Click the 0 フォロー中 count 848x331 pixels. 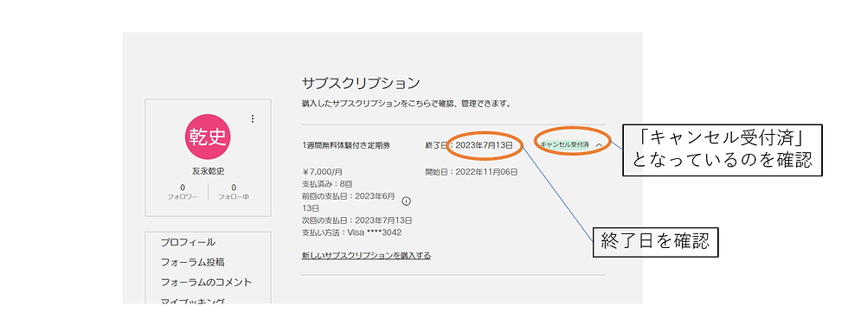click(234, 192)
